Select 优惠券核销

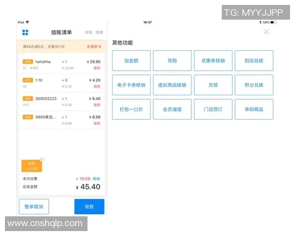(213, 60)
